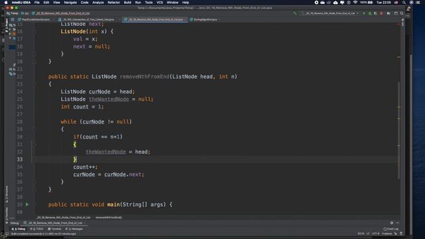Click the Wi-Fi icon in the menu bar

pyautogui.click(x=355, y=3)
